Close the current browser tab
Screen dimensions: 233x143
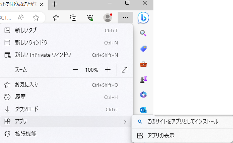42,5
